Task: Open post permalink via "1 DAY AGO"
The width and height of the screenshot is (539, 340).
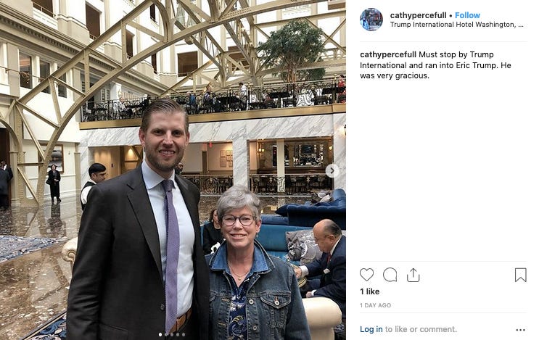Action: coord(375,305)
